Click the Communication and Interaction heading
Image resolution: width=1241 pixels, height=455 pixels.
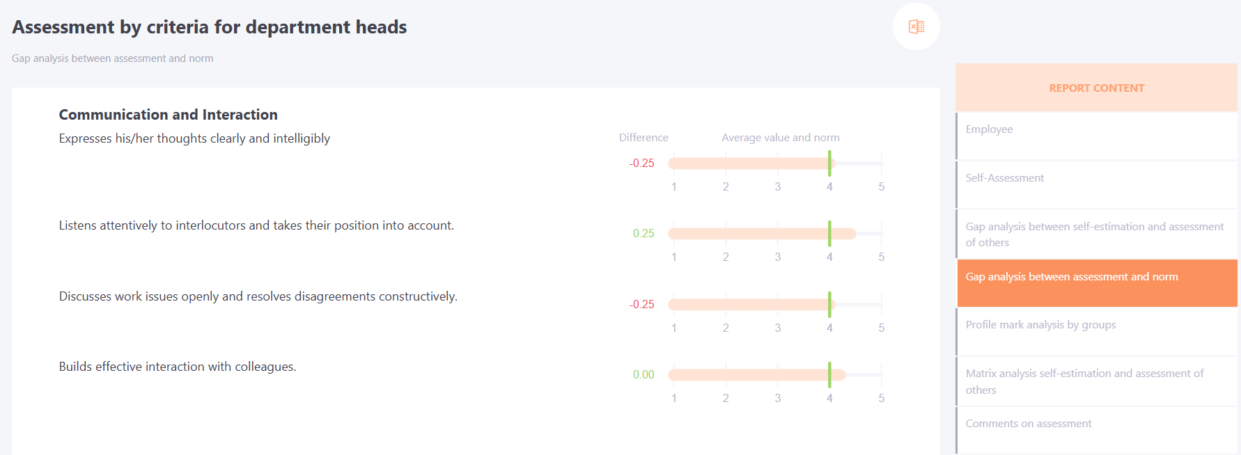click(168, 115)
